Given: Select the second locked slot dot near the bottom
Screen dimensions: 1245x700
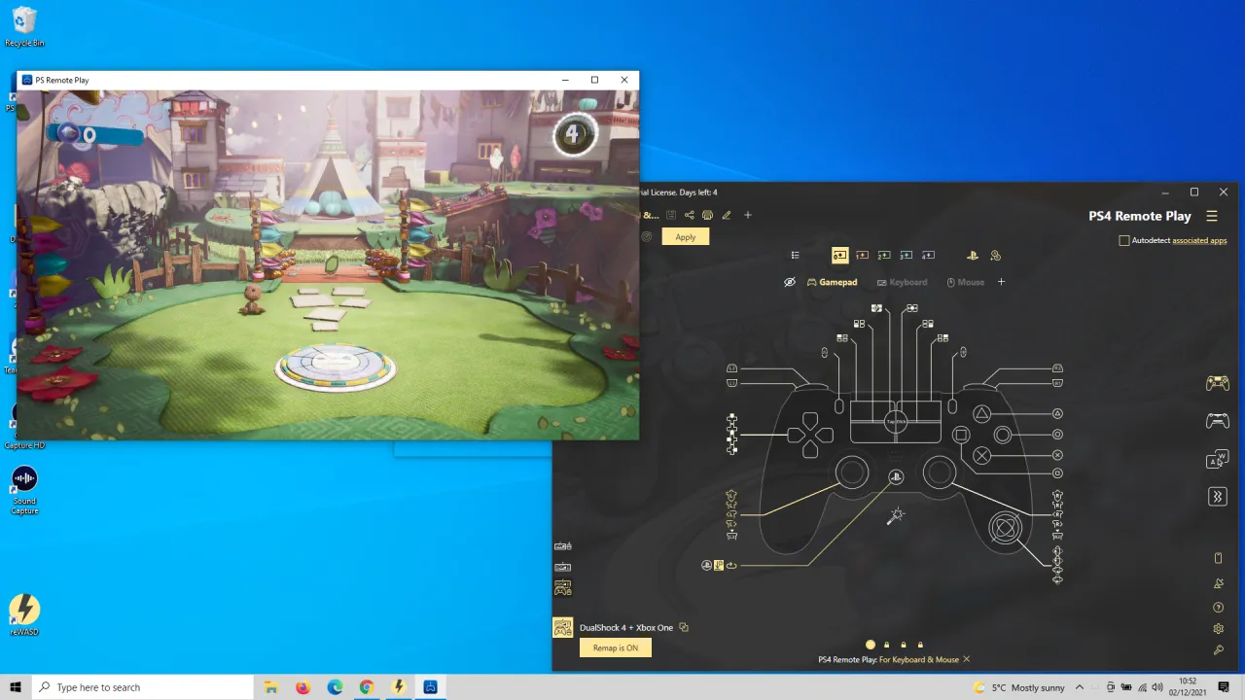Looking at the screenshot, I should [903, 644].
